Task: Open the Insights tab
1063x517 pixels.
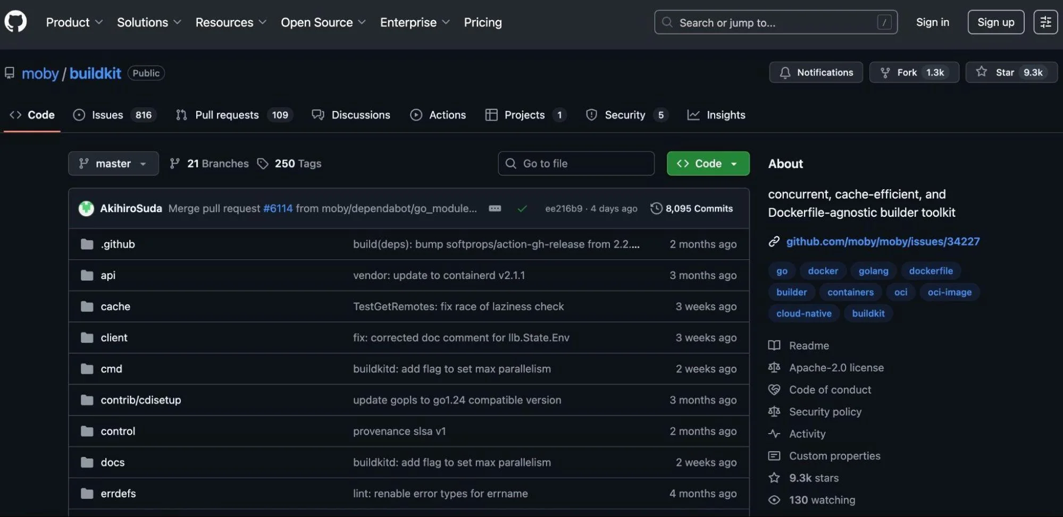Action: (x=716, y=115)
